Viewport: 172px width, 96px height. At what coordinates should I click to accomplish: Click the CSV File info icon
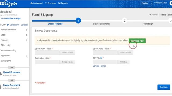click(101, 58)
